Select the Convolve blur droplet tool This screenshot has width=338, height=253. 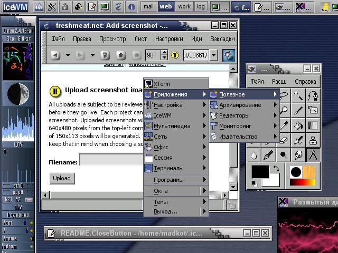click(x=253, y=155)
